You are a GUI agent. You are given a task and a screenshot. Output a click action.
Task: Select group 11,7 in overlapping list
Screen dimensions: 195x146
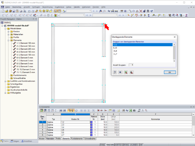(x=143, y=54)
